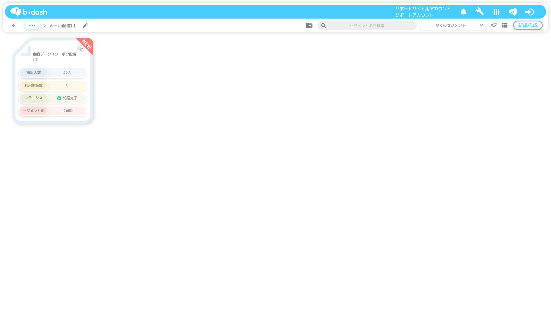The image size is (551, 309).
Task: Switch to list view icon
Action: [504, 25]
